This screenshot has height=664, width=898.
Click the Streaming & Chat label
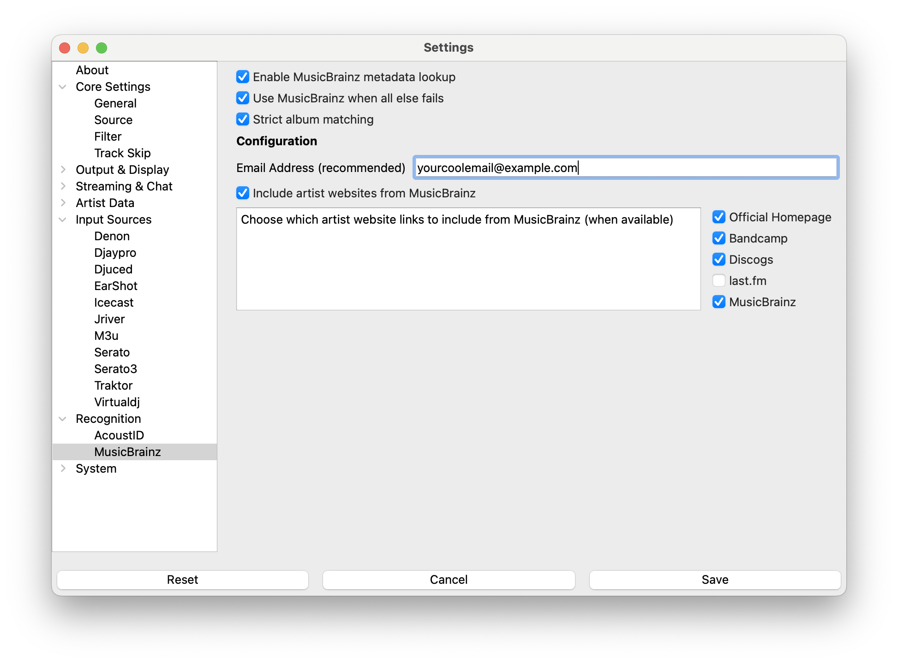tap(124, 186)
